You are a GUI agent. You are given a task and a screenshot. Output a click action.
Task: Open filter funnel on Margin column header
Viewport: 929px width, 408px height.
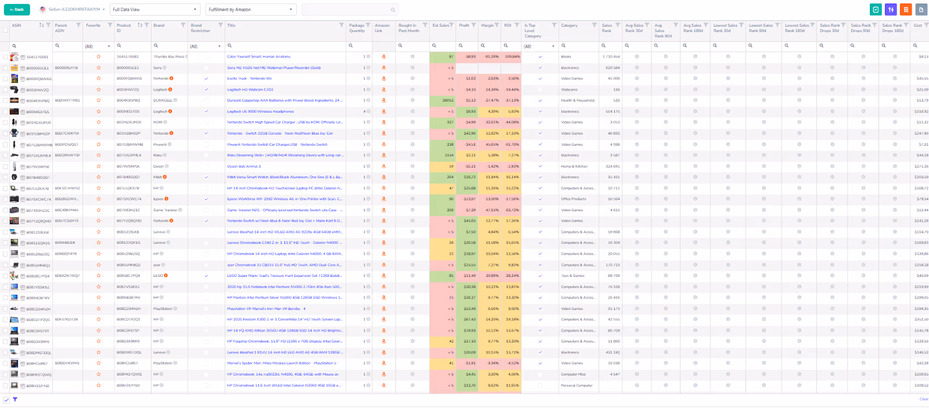coord(498,25)
